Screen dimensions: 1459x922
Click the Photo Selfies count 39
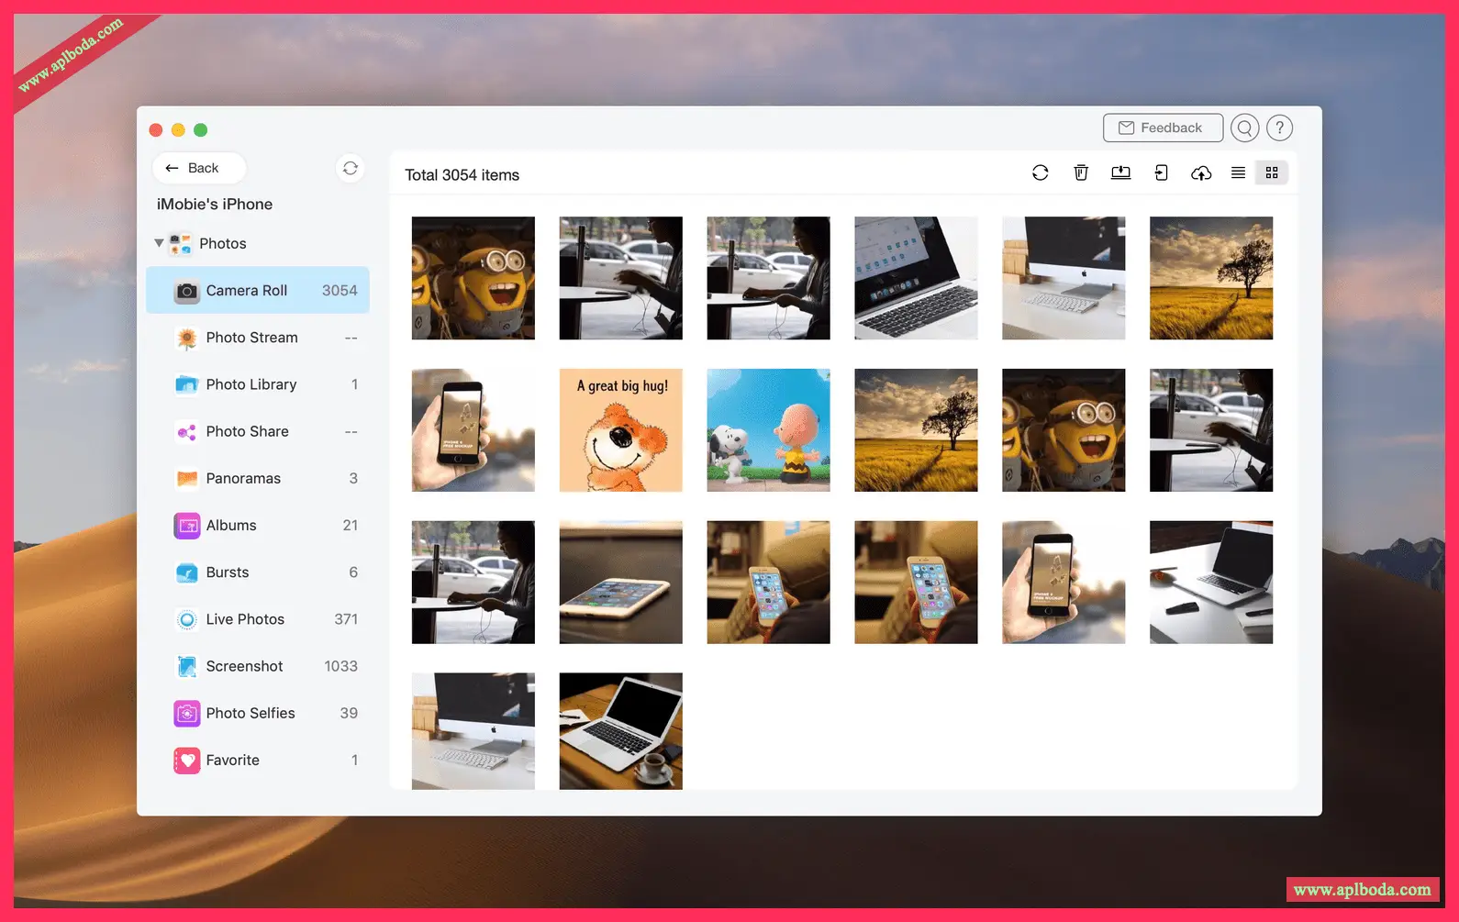(349, 713)
